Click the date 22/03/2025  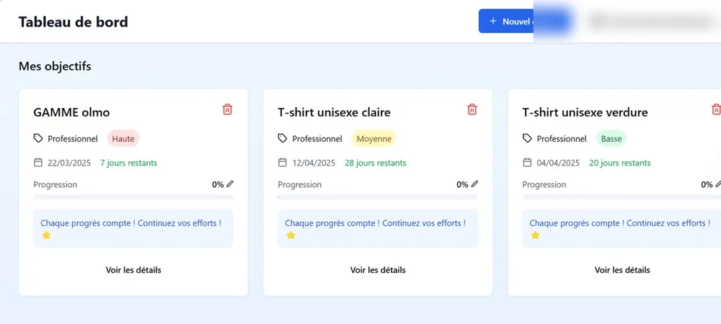coord(69,163)
